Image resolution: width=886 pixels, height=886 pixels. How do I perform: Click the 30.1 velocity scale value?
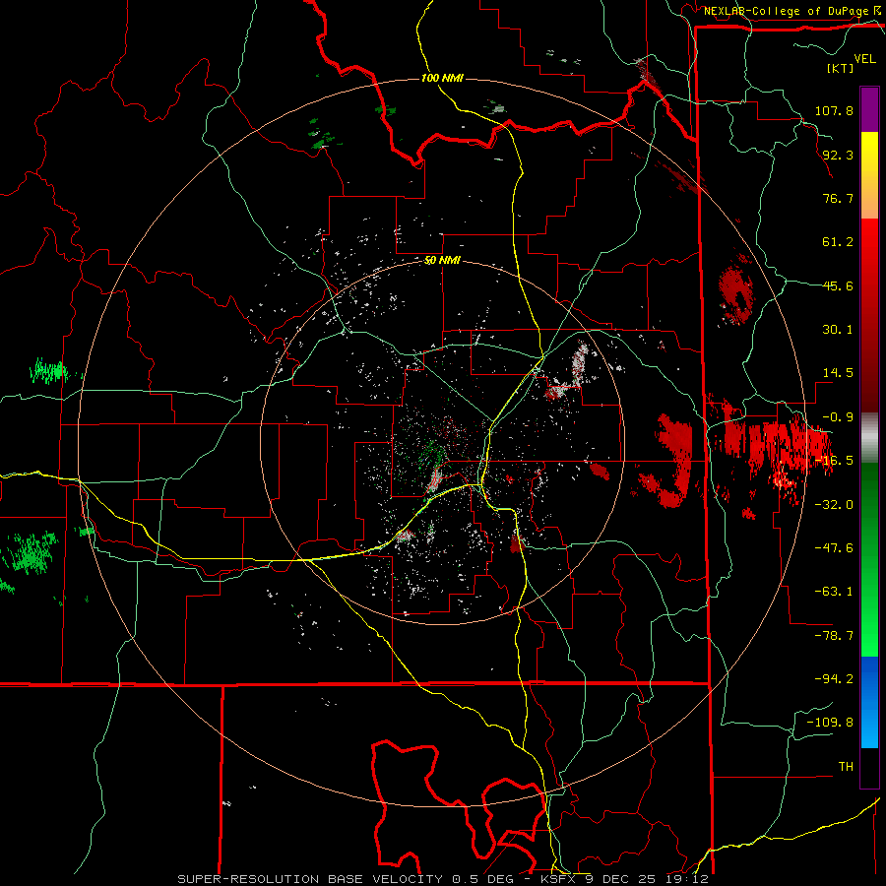pyautogui.click(x=838, y=330)
